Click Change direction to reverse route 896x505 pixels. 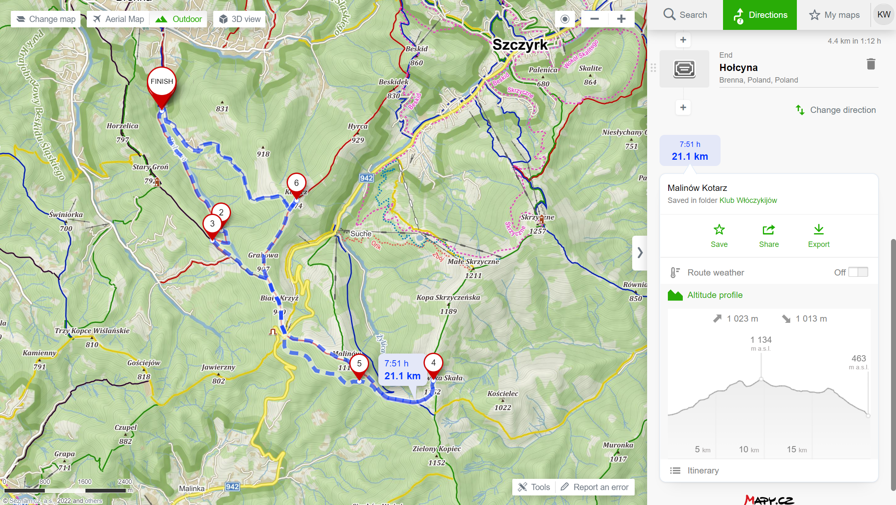pos(835,110)
